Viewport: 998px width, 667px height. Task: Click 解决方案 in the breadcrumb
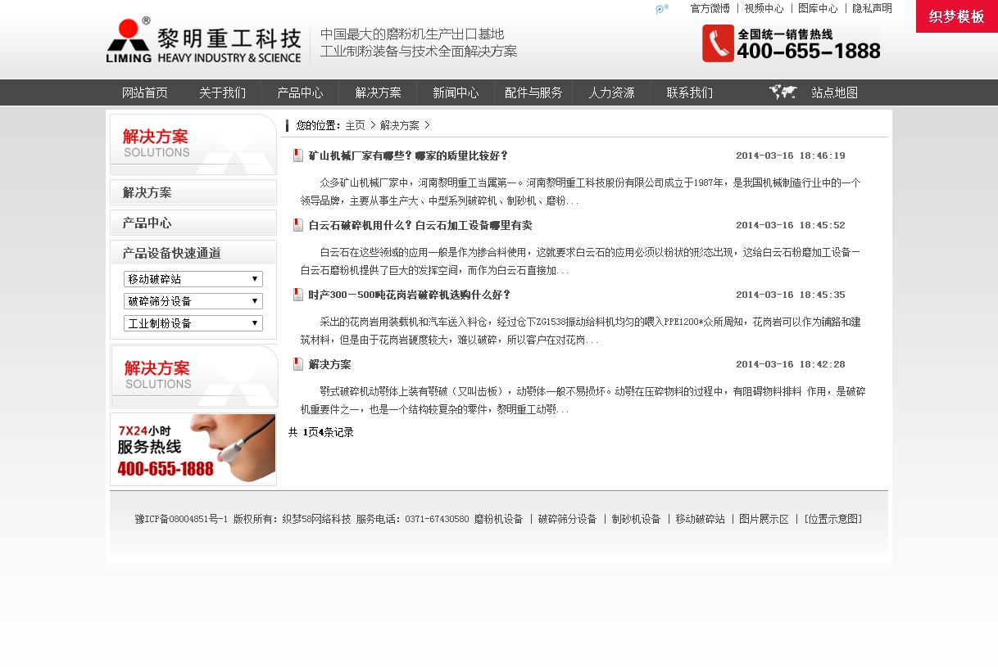pos(400,125)
